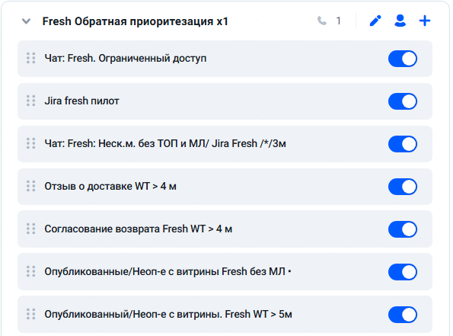
Task: Click the 'Fresh Обратная приоритезация x1' group title
Action: pos(136,21)
